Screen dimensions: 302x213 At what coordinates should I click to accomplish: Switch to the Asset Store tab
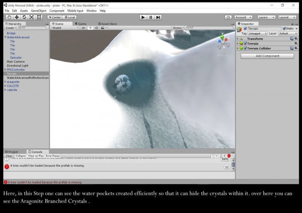pyautogui.click(x=108, y=24)
